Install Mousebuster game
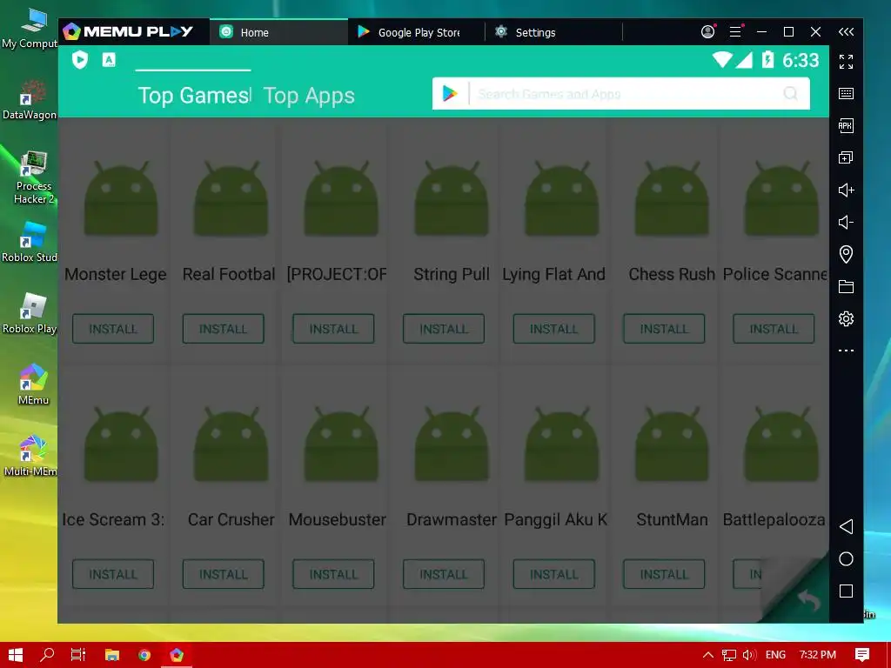This screenshot has height=668, width=891. pyautogui.click(x=333, y=574)
